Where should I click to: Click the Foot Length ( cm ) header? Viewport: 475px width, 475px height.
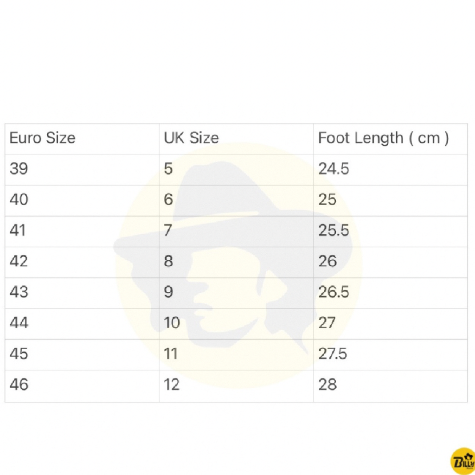383,138
